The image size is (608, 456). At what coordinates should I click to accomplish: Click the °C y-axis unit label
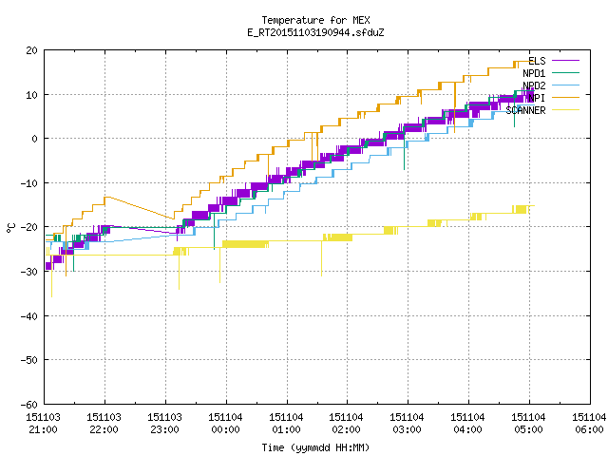pyautogui.click(x=10, y=228)
